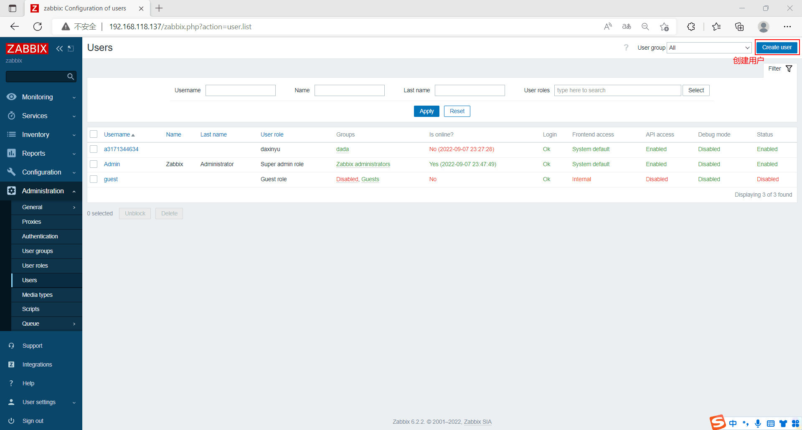Screen dimensions: 802x430
Task: Open User groups menu item
Action: click(47, 251)
